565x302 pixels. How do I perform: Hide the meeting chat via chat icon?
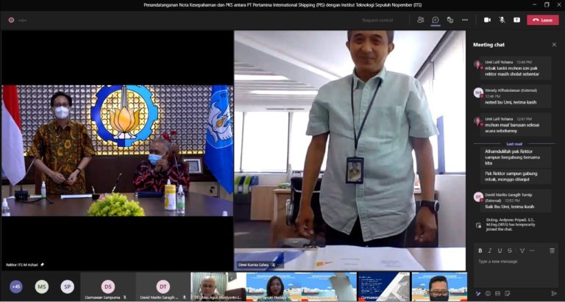[436, 20]
